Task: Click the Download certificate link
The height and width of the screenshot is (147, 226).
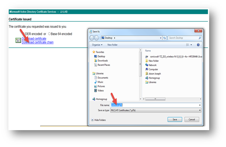Action: click(34, 39)
